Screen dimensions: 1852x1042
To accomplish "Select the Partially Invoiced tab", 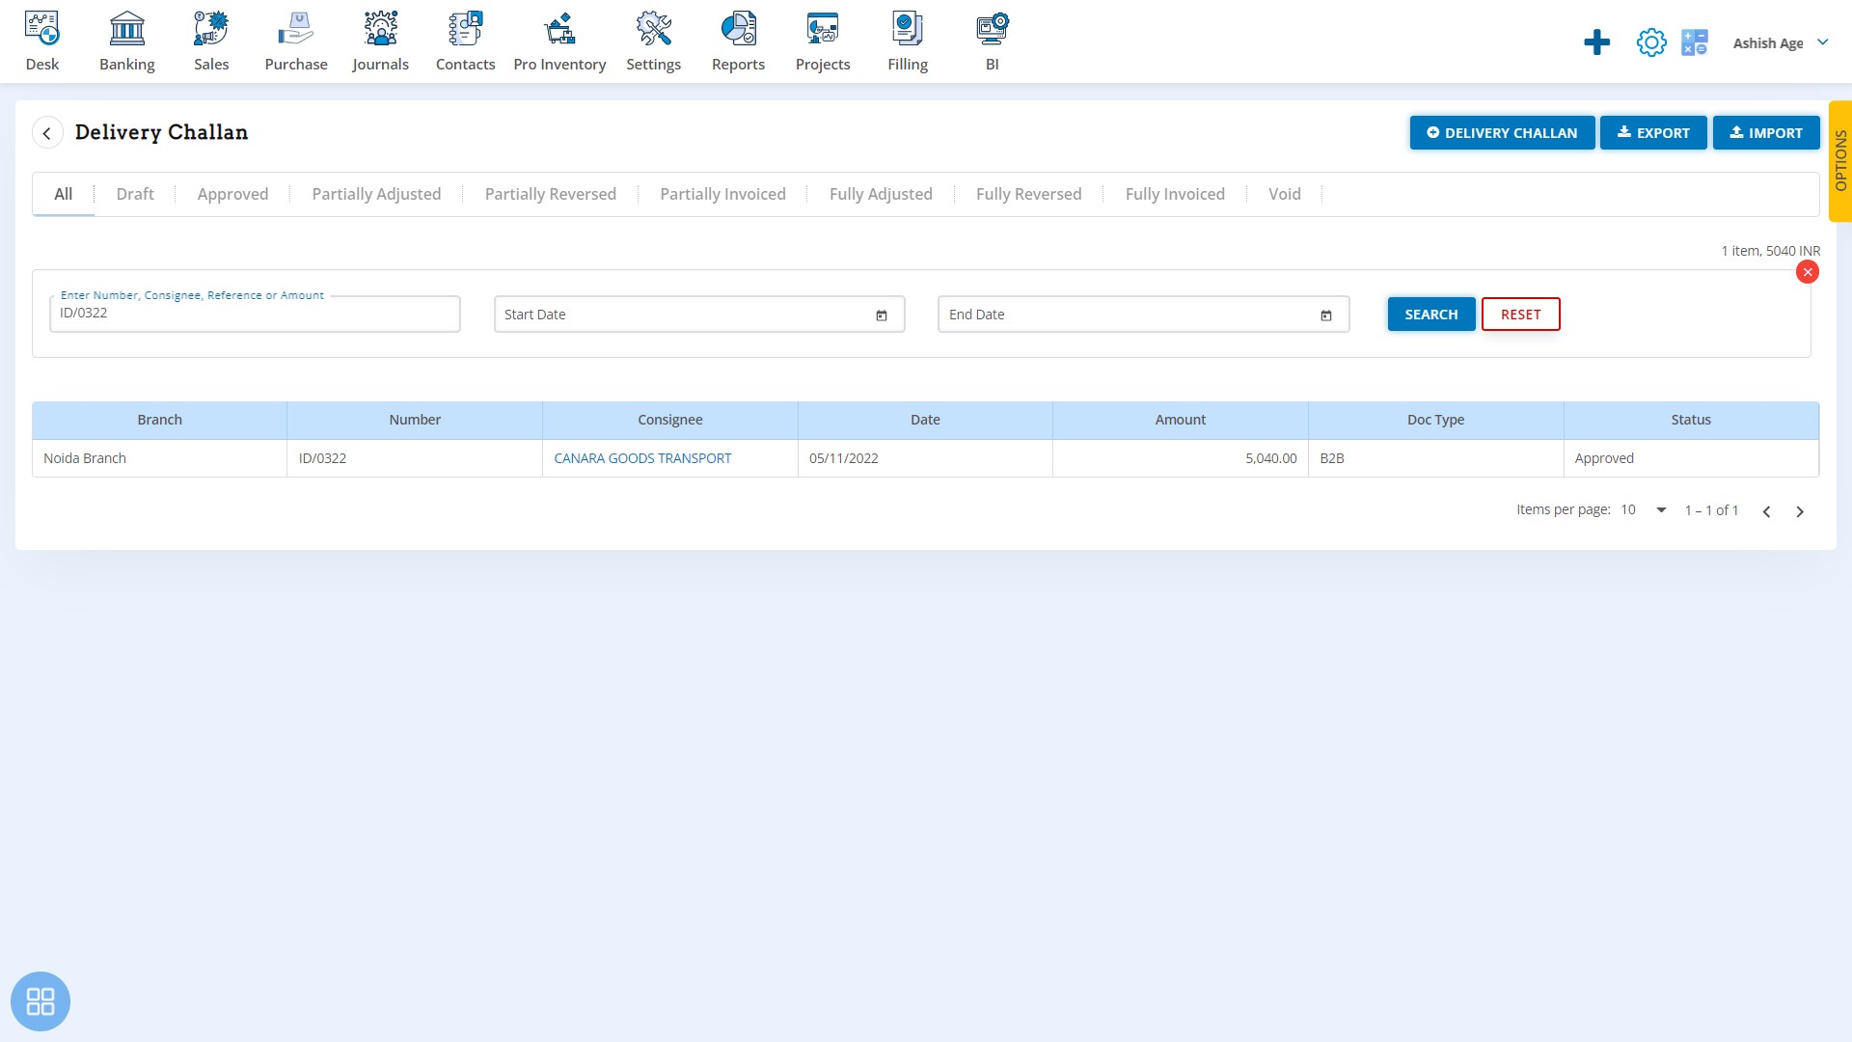I will (x=722, y=193).
